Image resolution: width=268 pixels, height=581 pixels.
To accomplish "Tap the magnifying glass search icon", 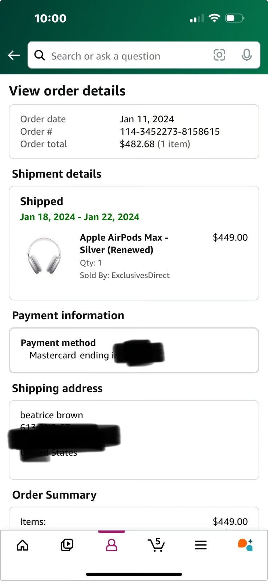I will (x=40, y=56).
